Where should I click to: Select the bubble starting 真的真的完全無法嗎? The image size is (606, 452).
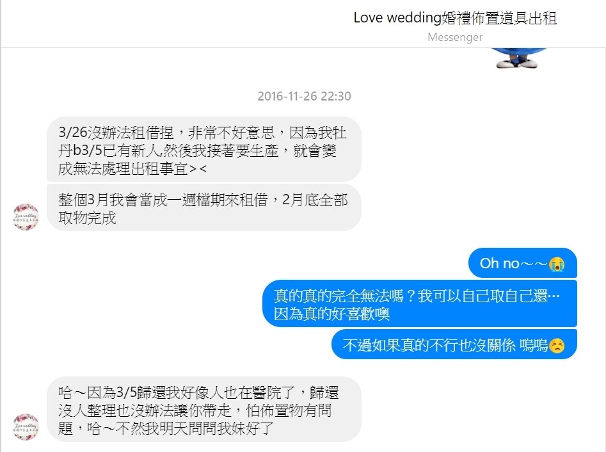tap(420, 303)
